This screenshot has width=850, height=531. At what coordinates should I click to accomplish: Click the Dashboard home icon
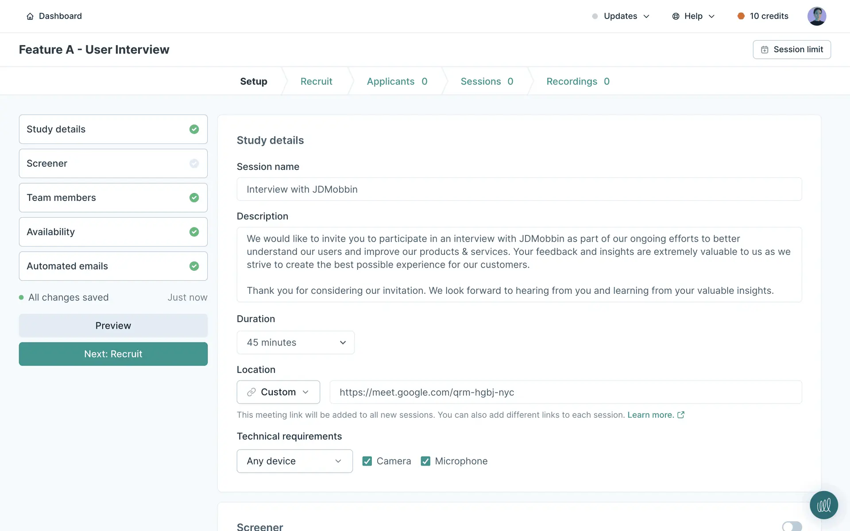click(x=30, y=16)
